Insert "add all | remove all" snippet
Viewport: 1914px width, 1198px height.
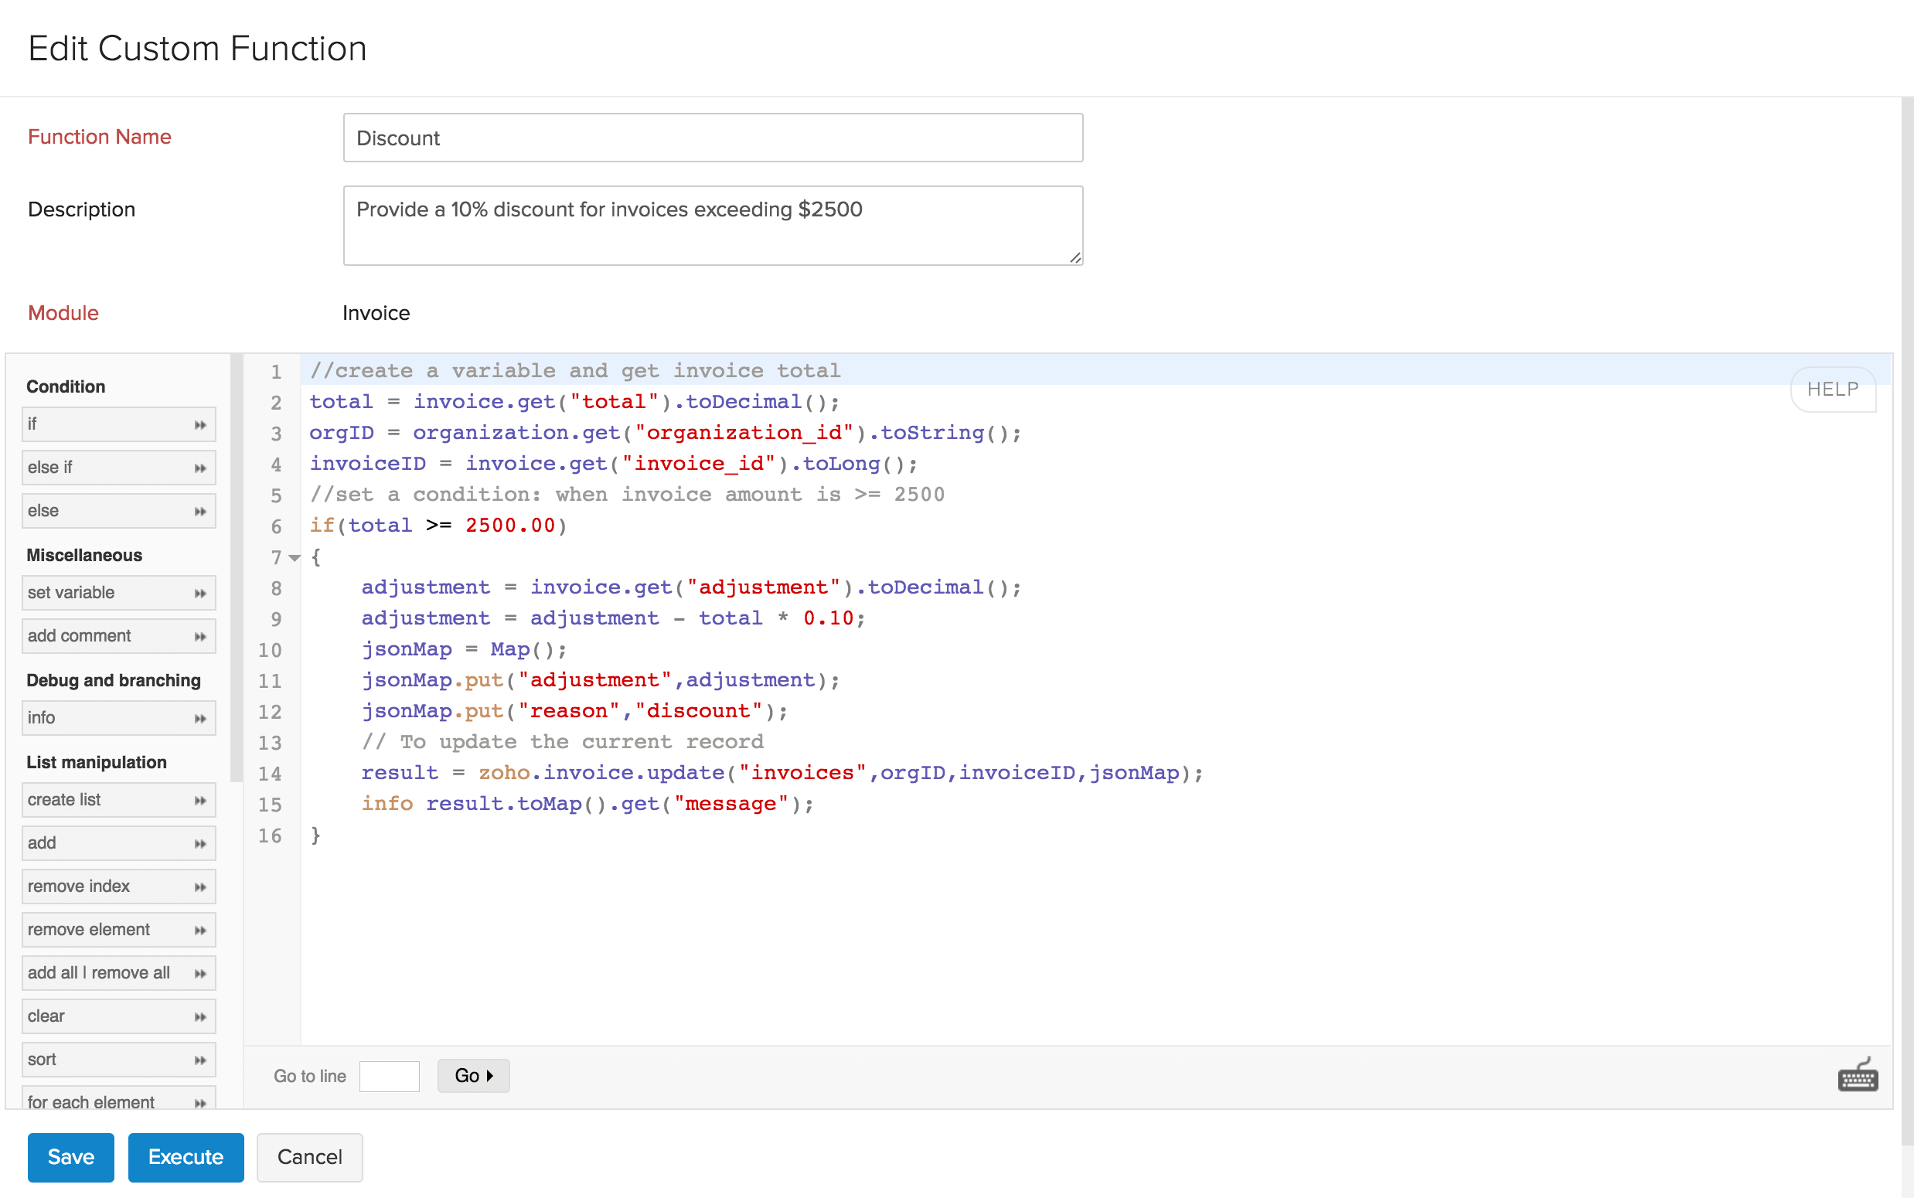[x=202, y=972]
